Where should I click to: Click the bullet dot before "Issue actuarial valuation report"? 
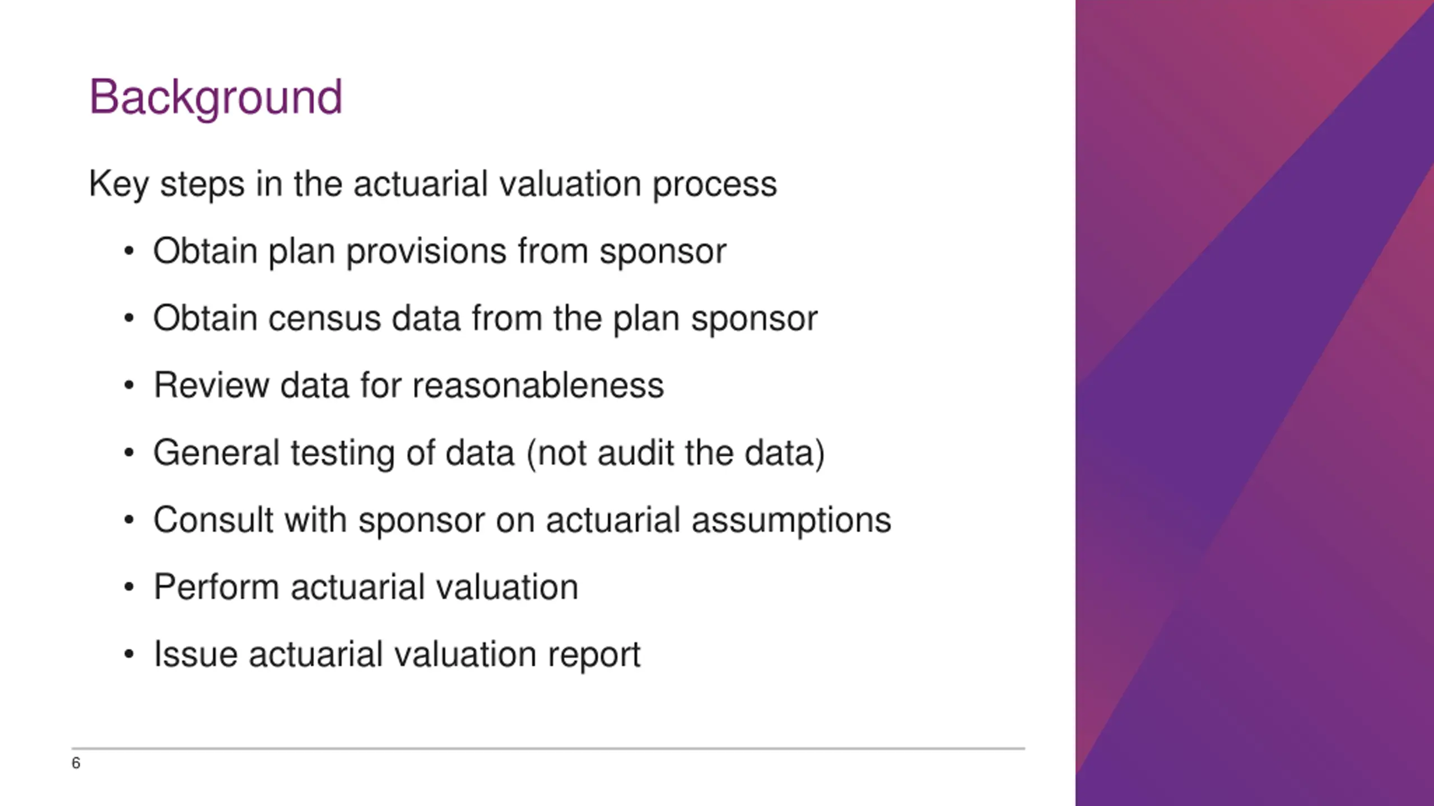pos(129,654)
